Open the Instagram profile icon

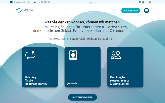pyautogui.click(x=140, y=2)
